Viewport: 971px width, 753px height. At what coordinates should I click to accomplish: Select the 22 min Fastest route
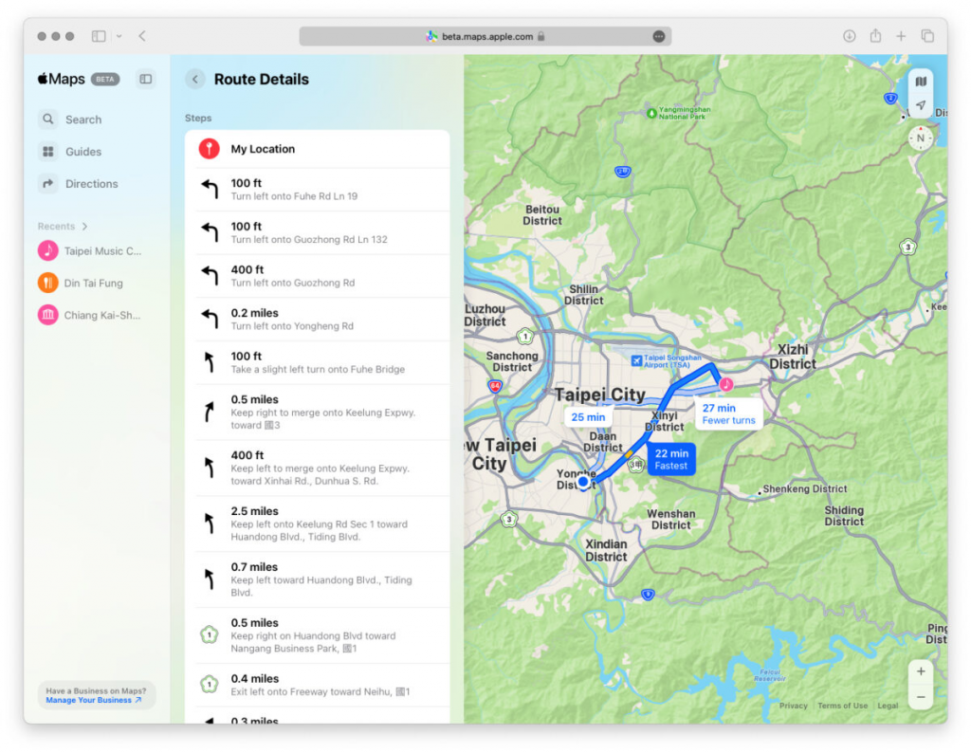tap(670, 458)
